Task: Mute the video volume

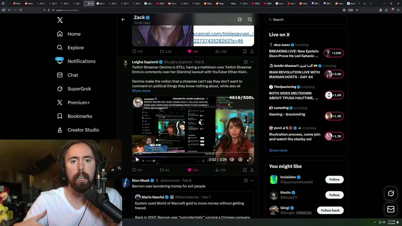Action: (x=232, y=160)
